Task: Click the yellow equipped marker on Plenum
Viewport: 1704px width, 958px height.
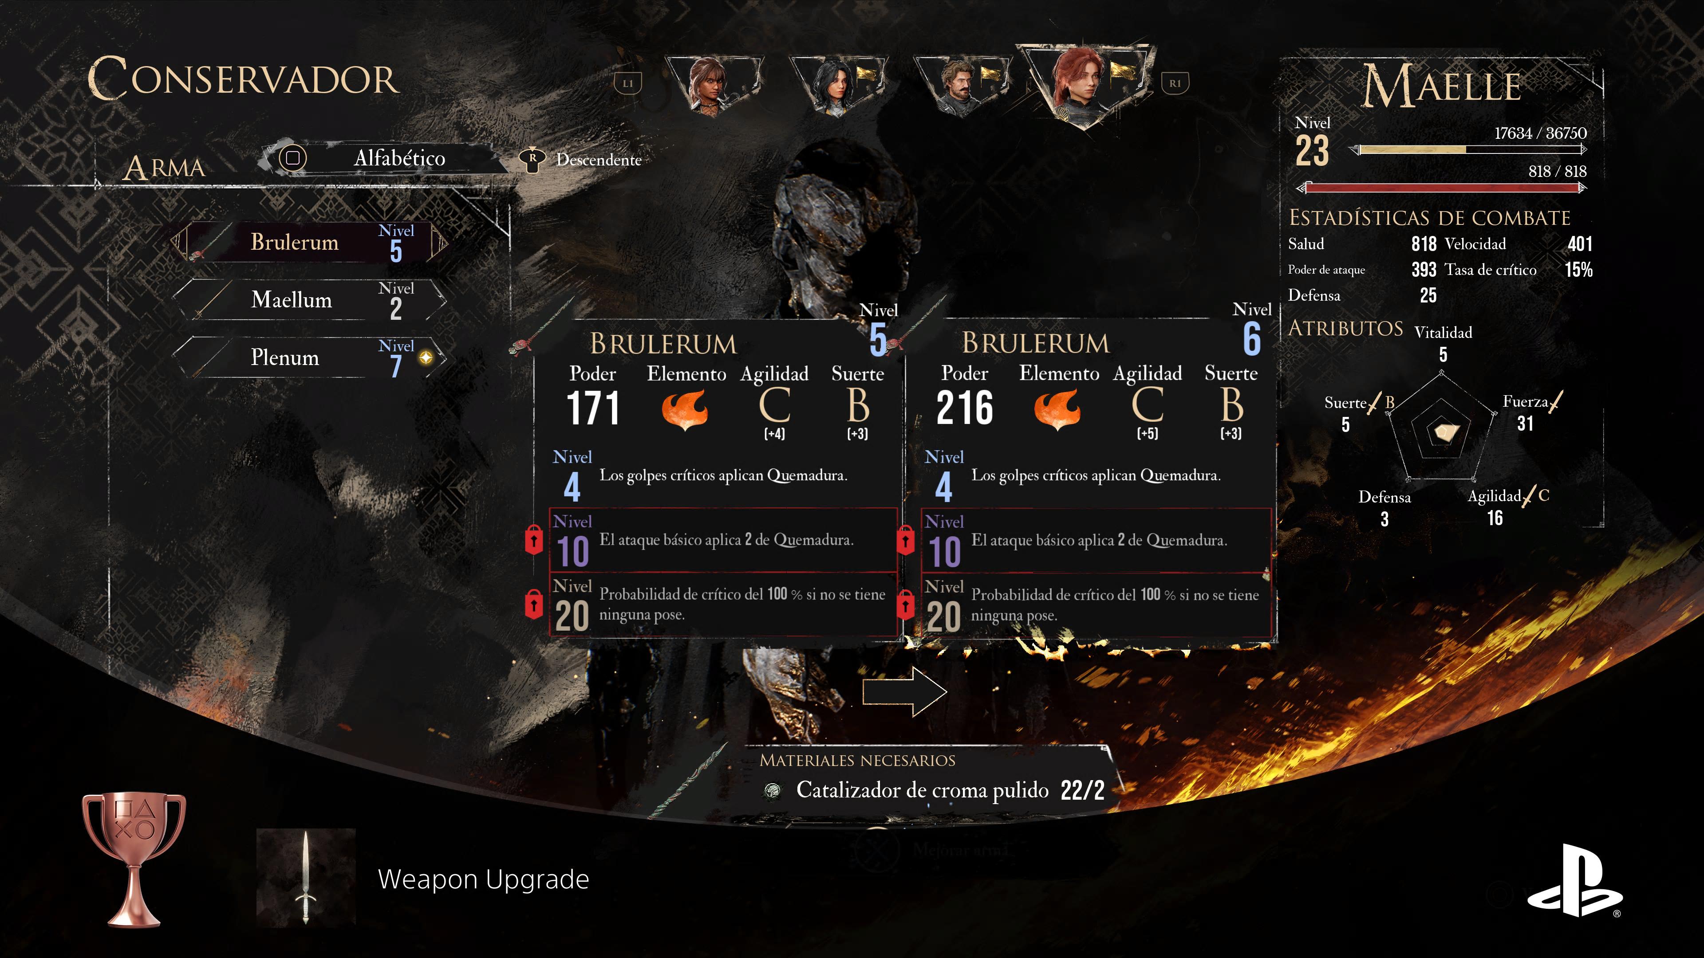Action: click(x=426, y=357)
